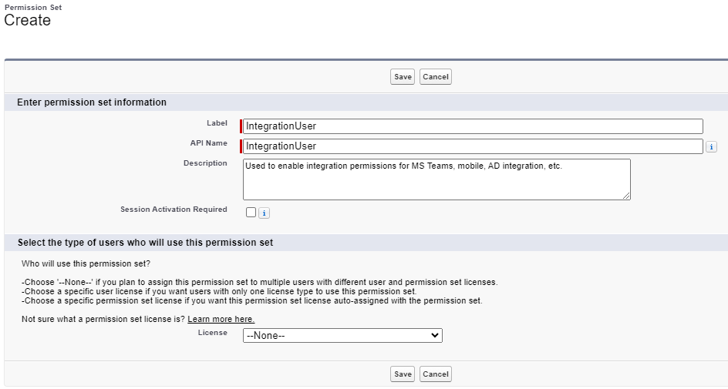Image resolution: width=728 pixels, height=389 pixels.
Task: Click into the API Name input
Action: [473, 146]
